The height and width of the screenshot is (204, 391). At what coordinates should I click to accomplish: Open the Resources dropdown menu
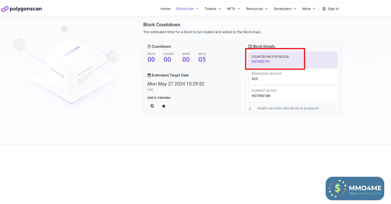(x=257, y=9)
